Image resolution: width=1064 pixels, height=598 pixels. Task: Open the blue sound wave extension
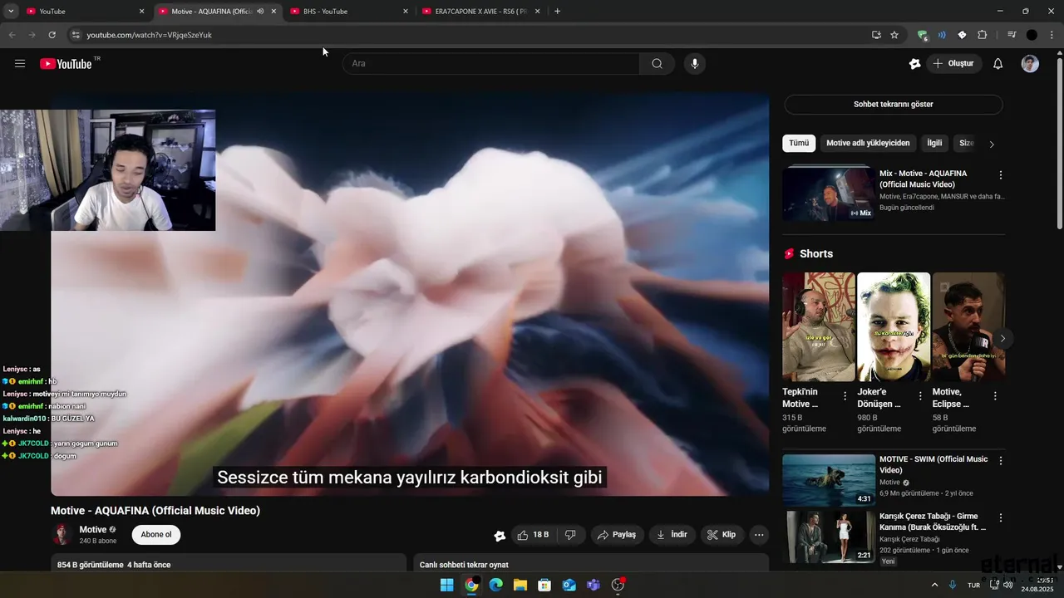pyautogui.click(x=942, y=35)
